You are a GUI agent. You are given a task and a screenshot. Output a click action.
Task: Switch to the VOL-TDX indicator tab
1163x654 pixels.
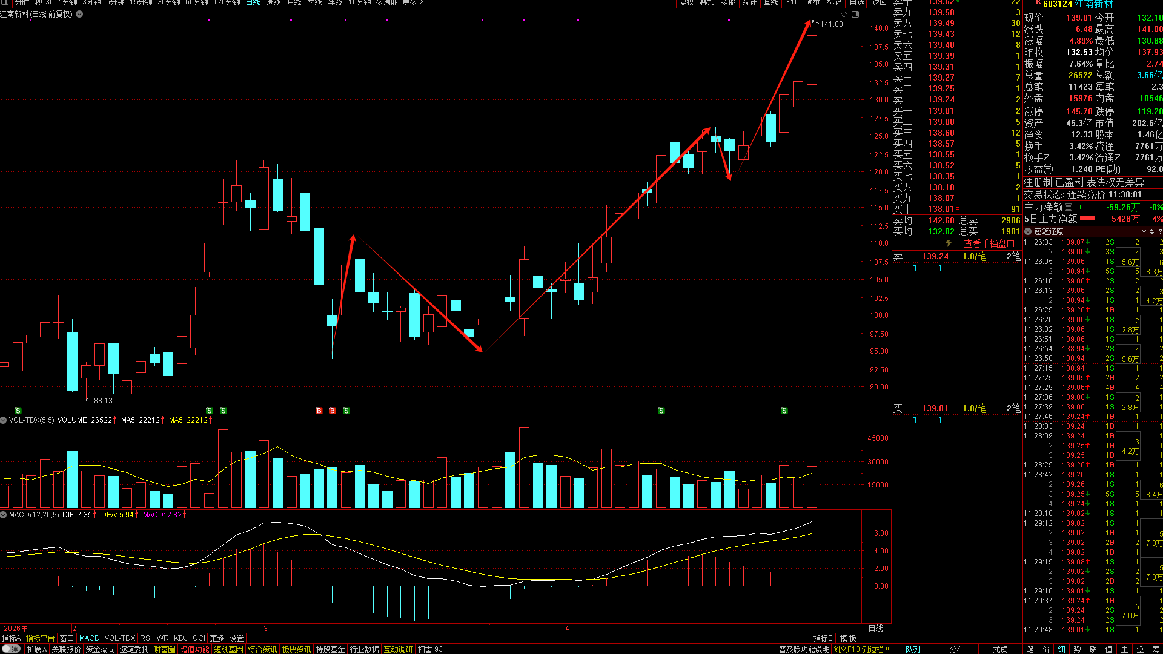120,638
